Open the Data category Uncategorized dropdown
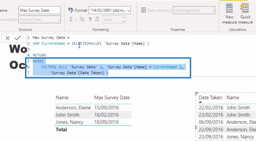 tap(194, 10)
